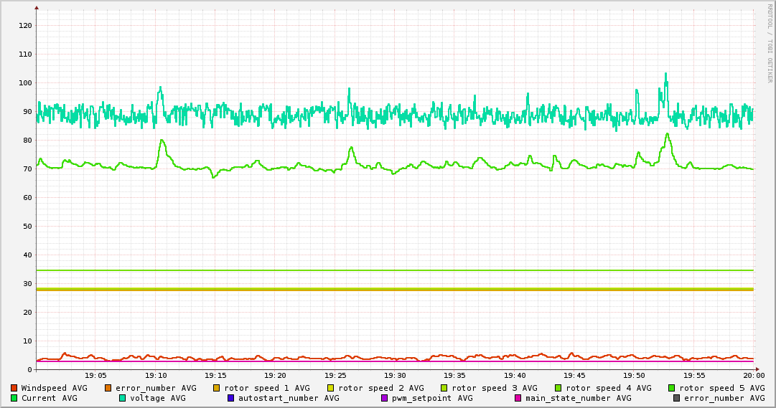This screenshot has width=776, height=408.
Task: Click the 20:00 time axis label
Action: tap(753, 375)
